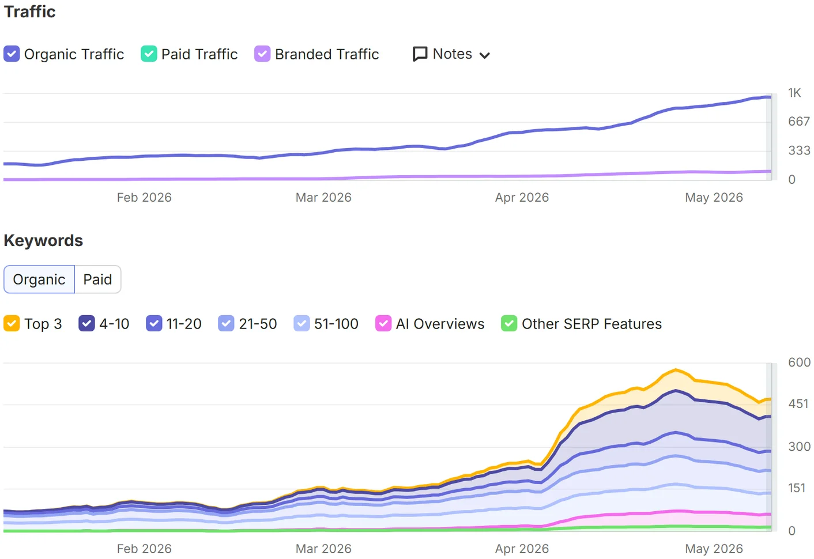Click the Notes label text
The image size is (814, 559).
(x=453, y=54)
